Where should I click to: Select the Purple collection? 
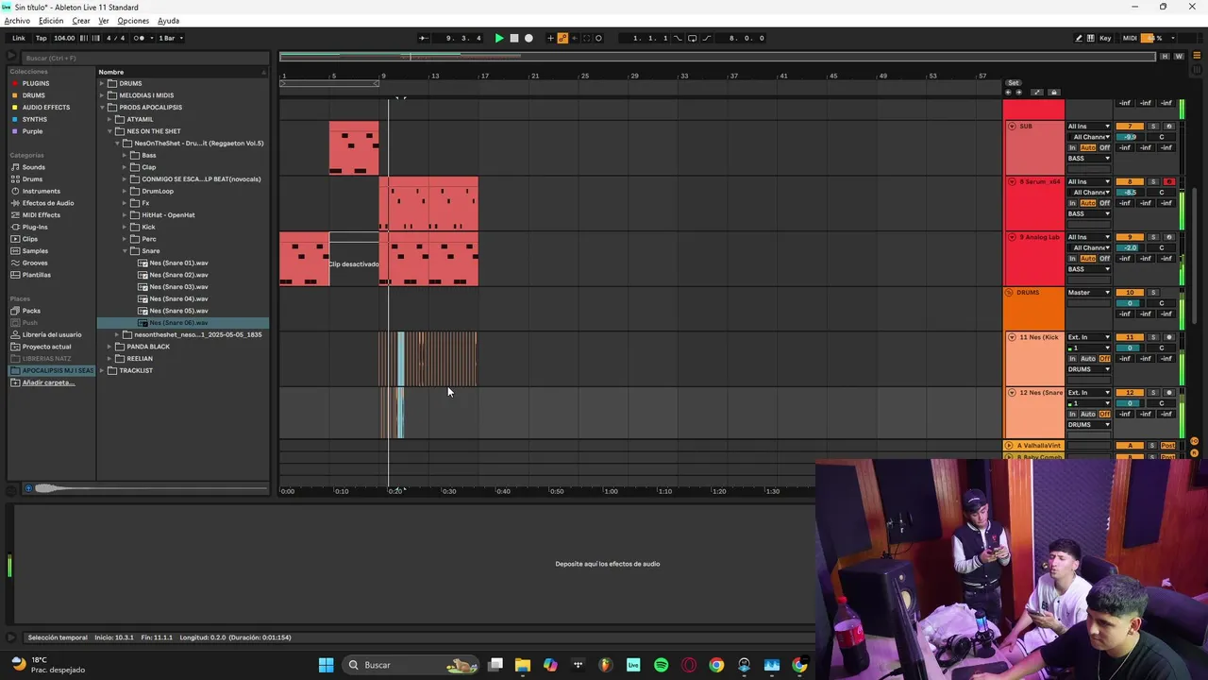click(x=32, y=131)
